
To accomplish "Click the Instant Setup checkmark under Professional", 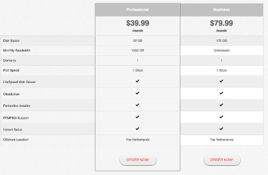I will click(x=137, y=129).
